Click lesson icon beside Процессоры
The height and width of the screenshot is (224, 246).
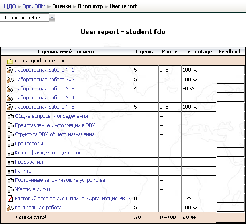click(x=10, y=144)
